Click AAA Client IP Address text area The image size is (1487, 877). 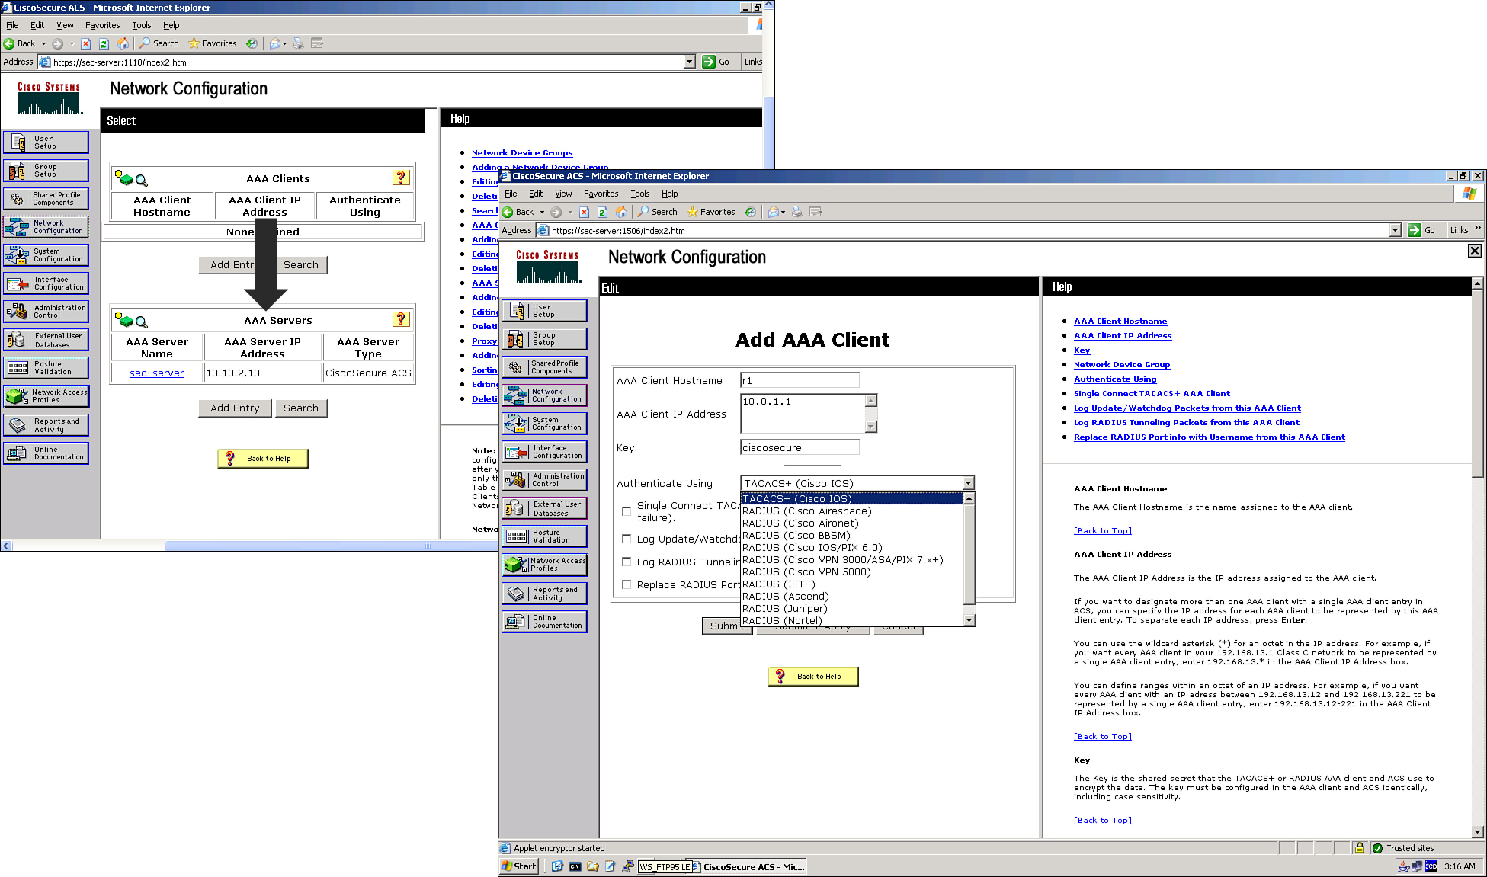click(x=803, y=413)
